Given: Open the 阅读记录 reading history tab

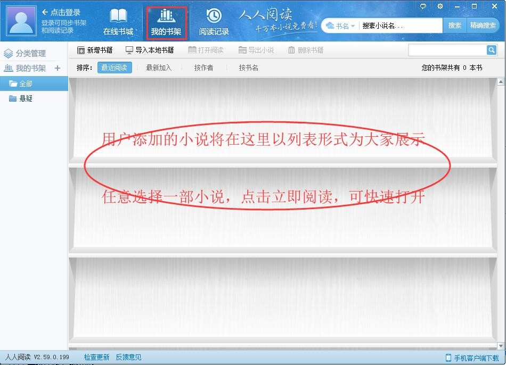Looking at the screenshot, I should [214, 22].
